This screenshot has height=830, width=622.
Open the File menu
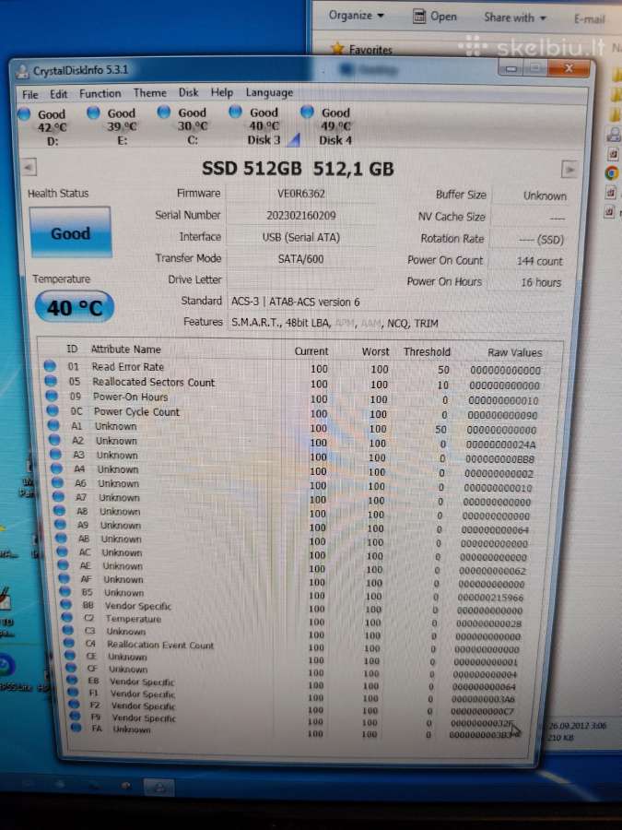[30, 94]
